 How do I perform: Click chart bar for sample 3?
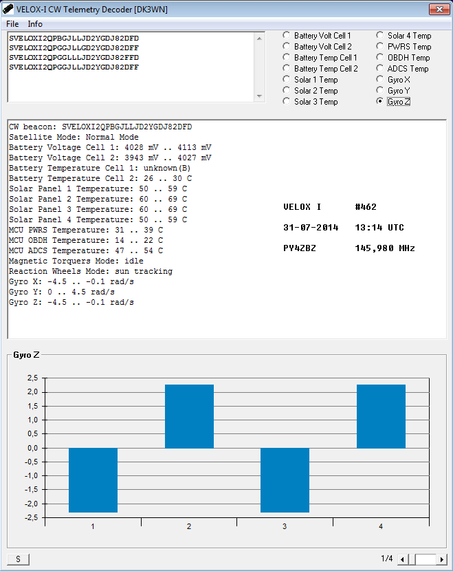[x=285, y=480]
